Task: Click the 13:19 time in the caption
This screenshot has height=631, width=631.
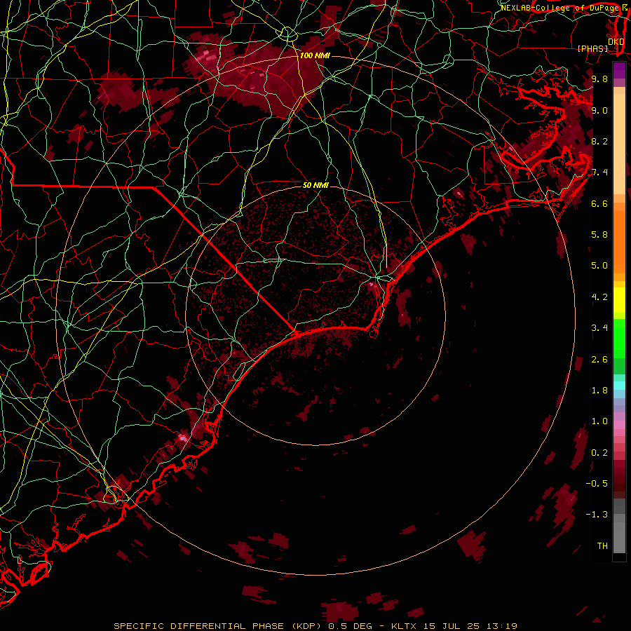Action: tap(503, 626)
